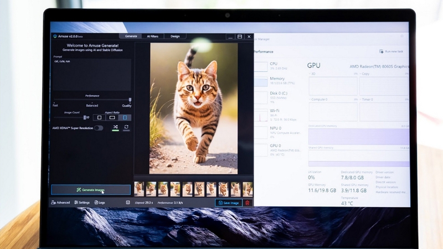Delete image with red trash icon
This screenshot has width=443, height=249.
point(248,203)
